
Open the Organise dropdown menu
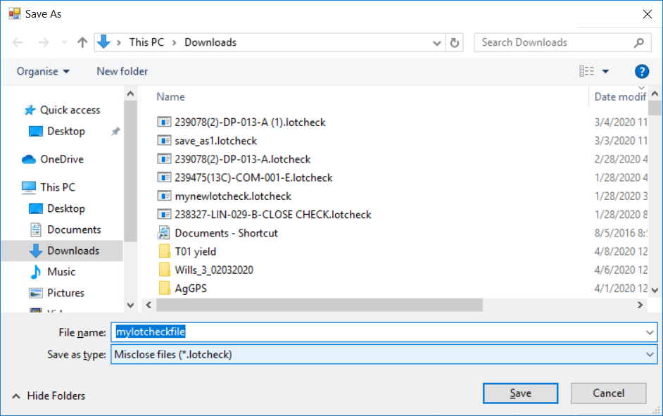tap(43, 71)
